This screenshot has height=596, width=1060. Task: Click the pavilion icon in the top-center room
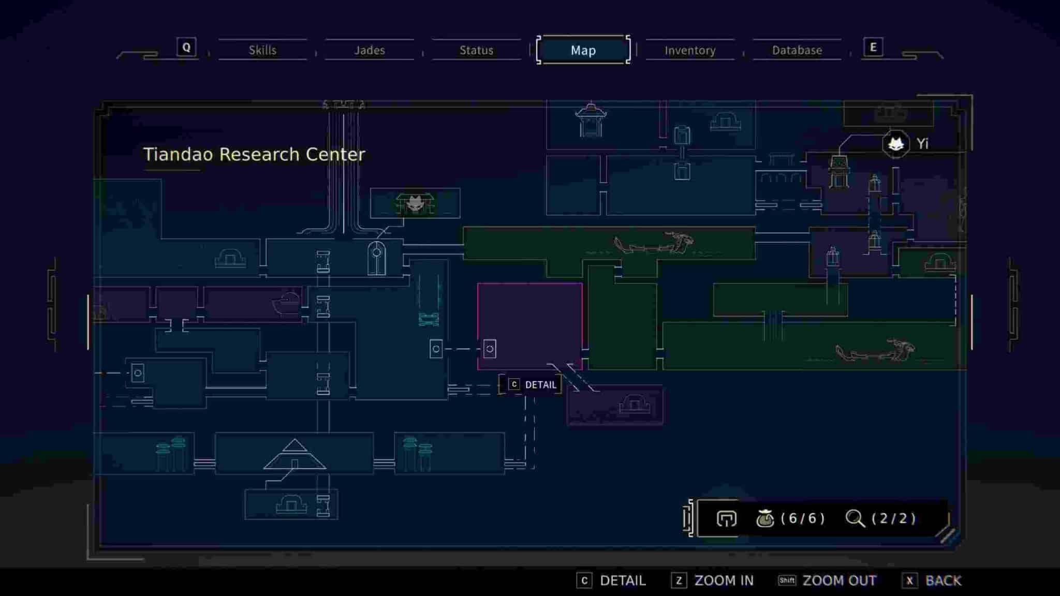click(x=591, y=121)
